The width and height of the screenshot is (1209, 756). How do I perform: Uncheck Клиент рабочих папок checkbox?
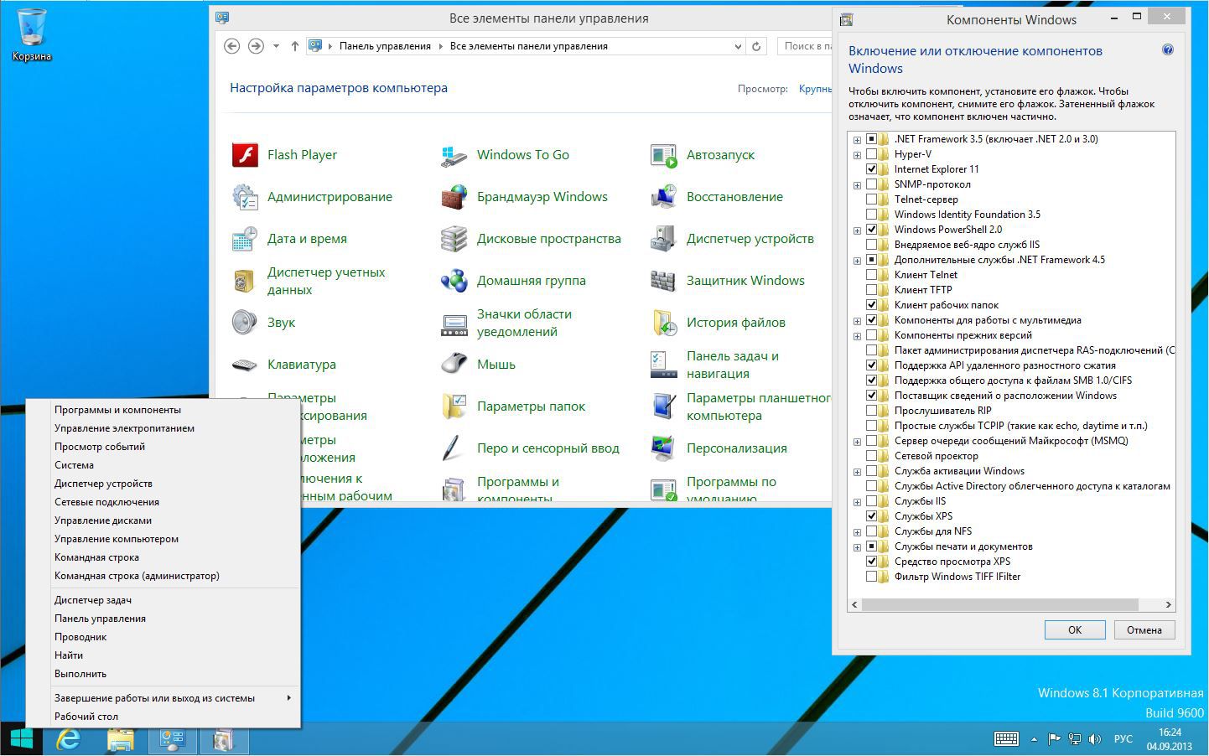tap(871, 305)
